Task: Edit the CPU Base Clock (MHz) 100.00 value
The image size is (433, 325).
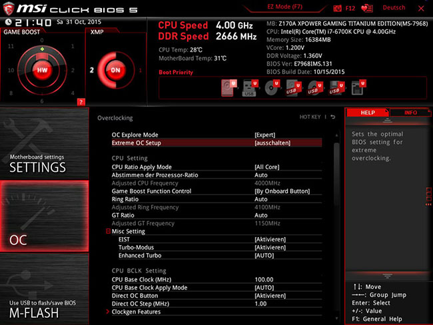Action: [264, 280]
